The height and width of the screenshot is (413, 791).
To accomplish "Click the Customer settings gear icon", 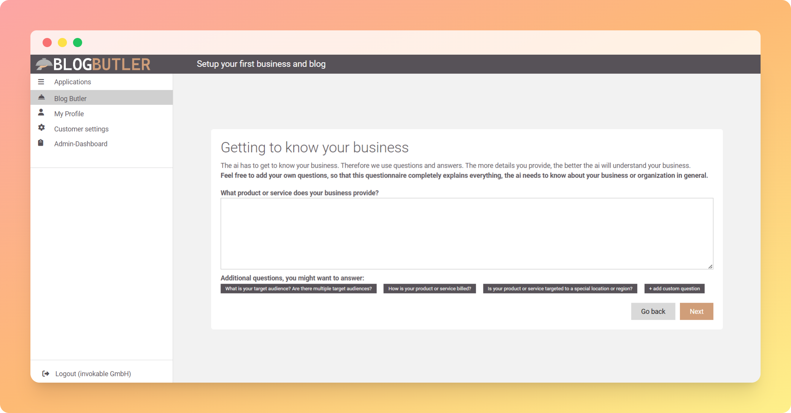I will pyautogui.click(x=41, y=128).
